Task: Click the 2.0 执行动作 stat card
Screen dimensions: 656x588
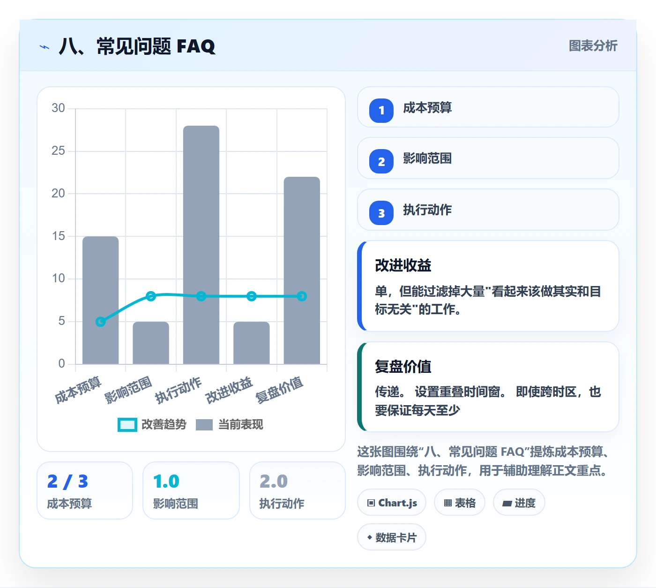Action: tap(298, 490)
